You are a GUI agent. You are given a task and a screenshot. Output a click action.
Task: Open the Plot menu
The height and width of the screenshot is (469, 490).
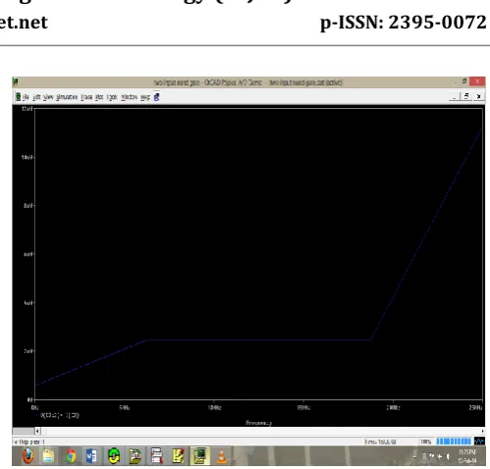click(99, 97)
